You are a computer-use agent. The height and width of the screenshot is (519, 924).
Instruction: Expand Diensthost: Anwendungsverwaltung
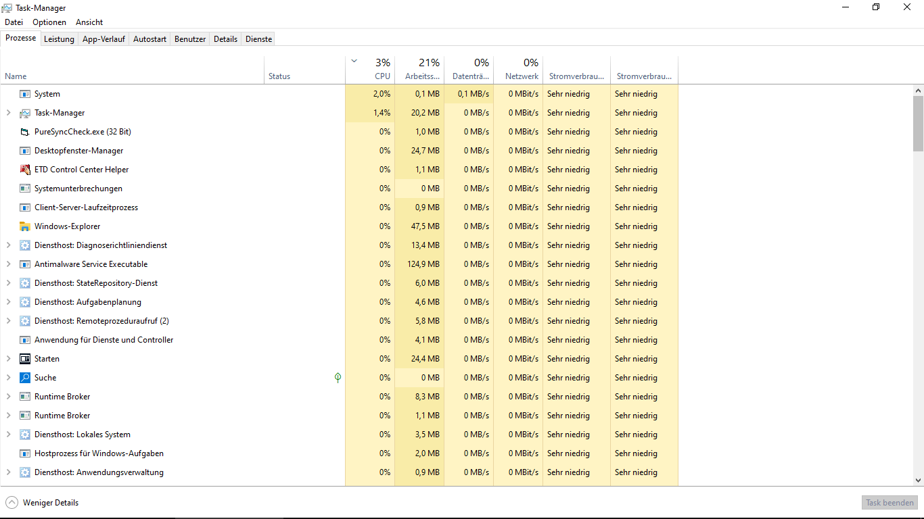(8, 472)
